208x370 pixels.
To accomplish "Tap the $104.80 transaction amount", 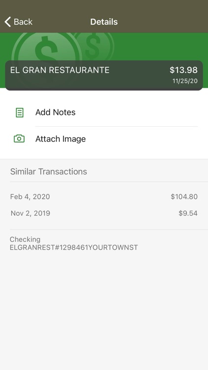I will coord(184,196).
